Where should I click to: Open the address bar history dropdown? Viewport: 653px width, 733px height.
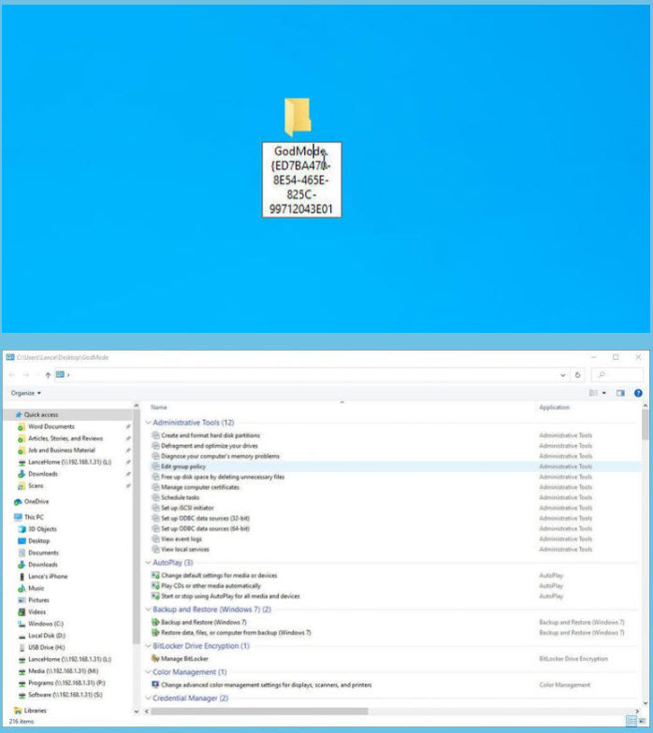point(563,375)
